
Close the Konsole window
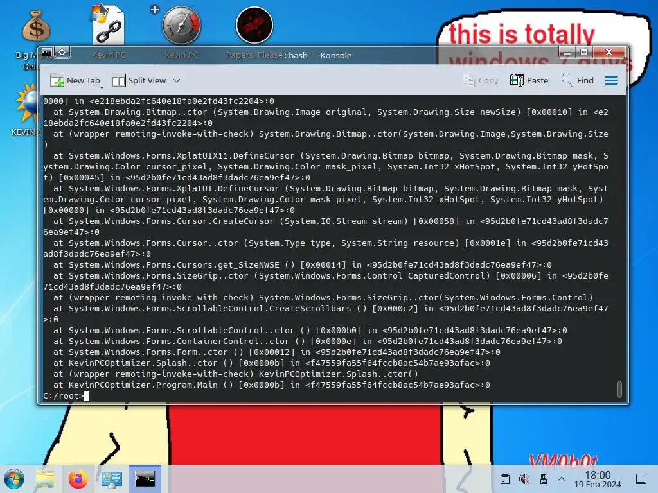pos(609,53)
